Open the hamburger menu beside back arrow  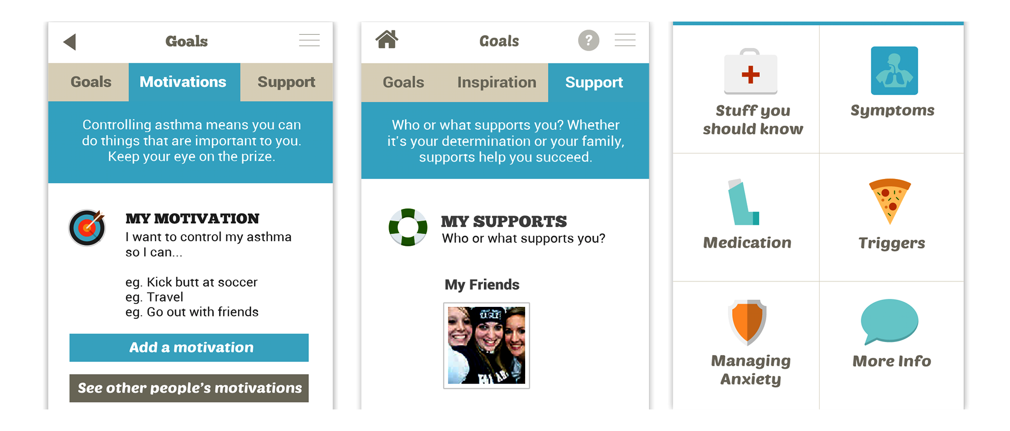(x=309, y=40)
